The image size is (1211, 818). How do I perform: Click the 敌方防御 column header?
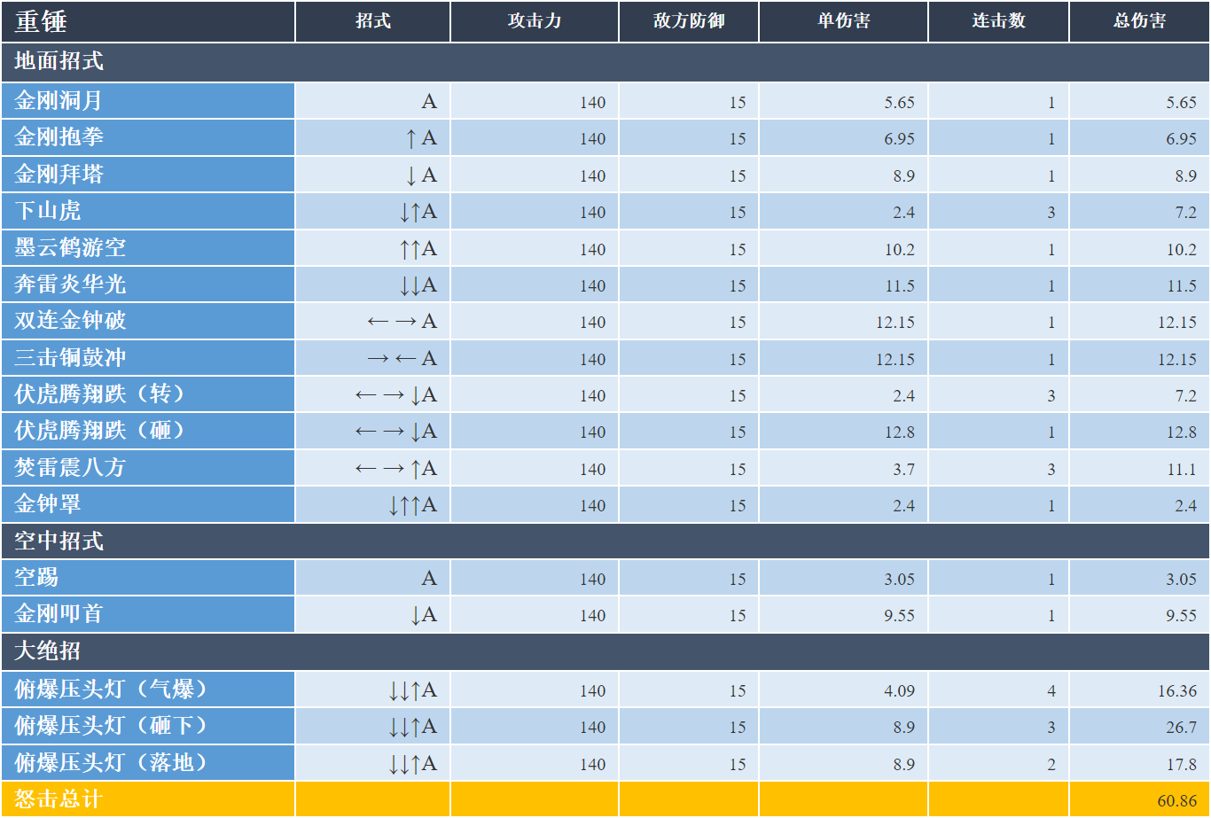click(689, 21)
